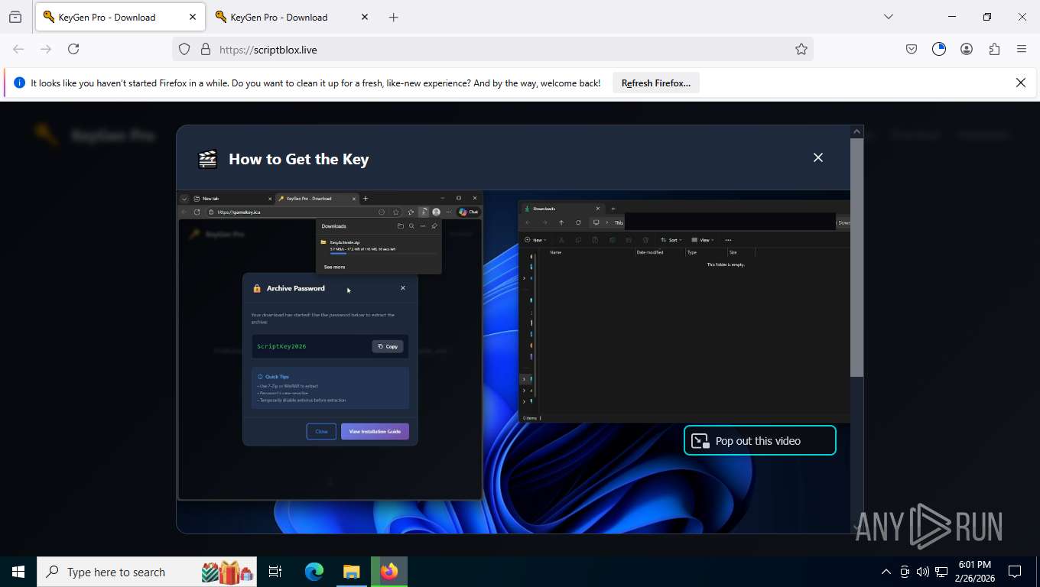Click the modal vertical scrollbar thumb
Image resolution: width=1040 pixels, height=587 pixels.
tap(856, 256)
